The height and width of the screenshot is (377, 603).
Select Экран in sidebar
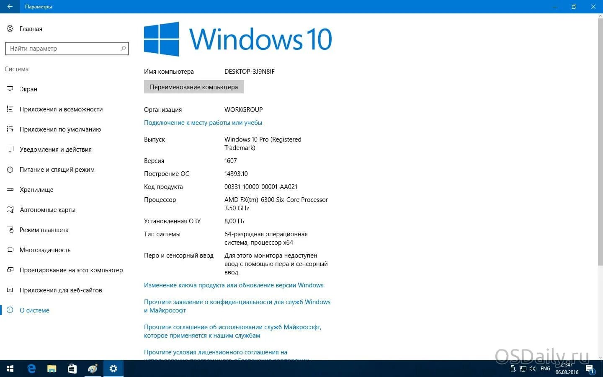(28, 89)
